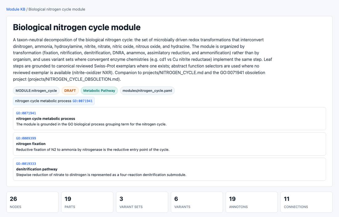This screenshot has height=217, width=339.
Task: Click the Biological nitrogen cycle module heading
Action: point(76,27)
